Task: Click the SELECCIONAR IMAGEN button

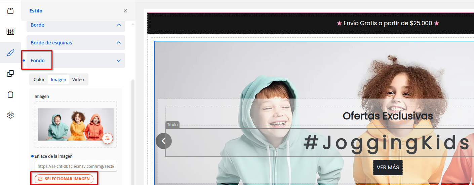Action: 64,179
